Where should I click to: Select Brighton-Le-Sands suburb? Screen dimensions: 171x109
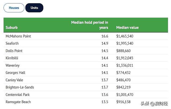(x=20, y=87)
